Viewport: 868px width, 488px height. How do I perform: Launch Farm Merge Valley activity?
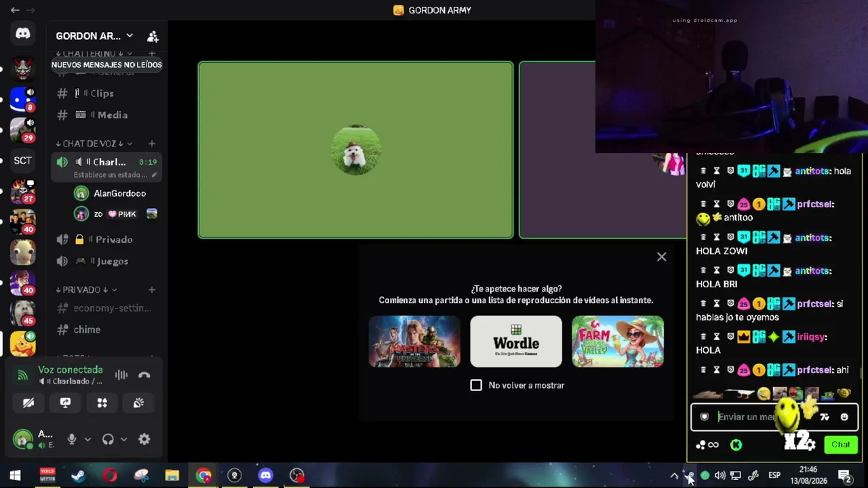[x=618, y=342]
